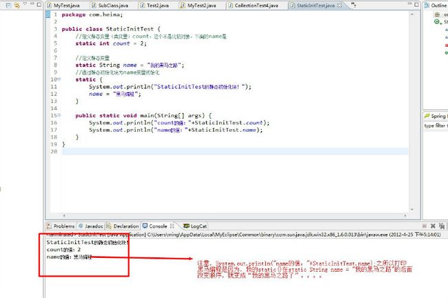The width and height of the screenshot is (448, 298).
Task: Open the LogCat tab
Action: coord(195,226)
